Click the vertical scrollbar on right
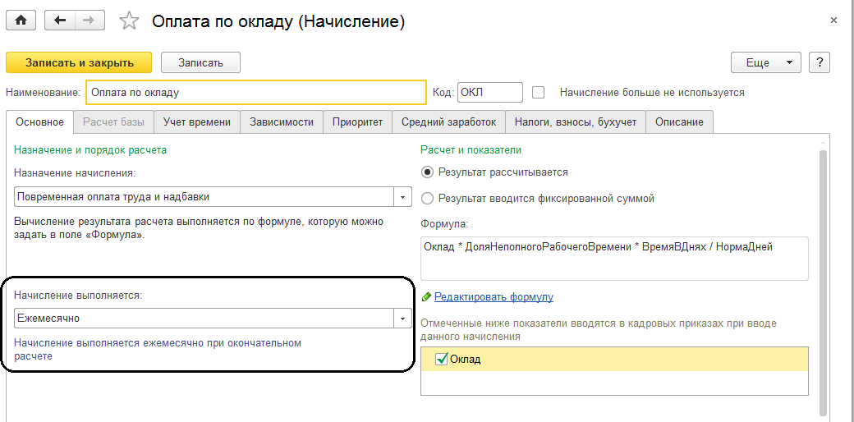854x422 pixels. coord(823,279)
